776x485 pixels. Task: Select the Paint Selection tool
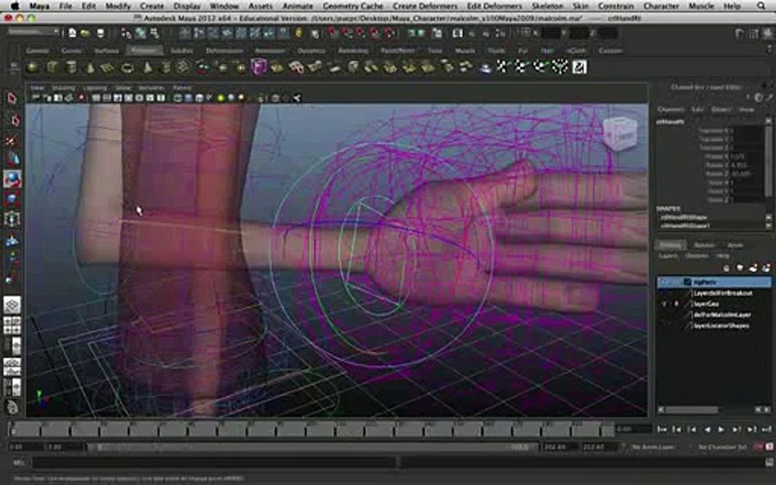click(12, 141)
